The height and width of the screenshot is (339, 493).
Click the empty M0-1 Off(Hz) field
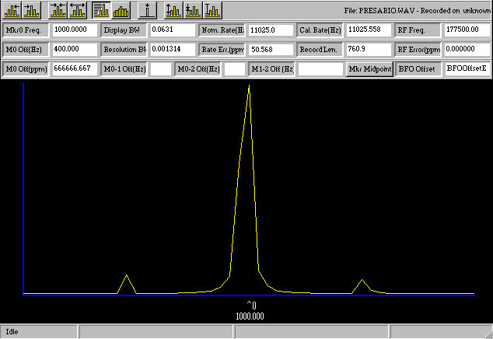(161, 69)
